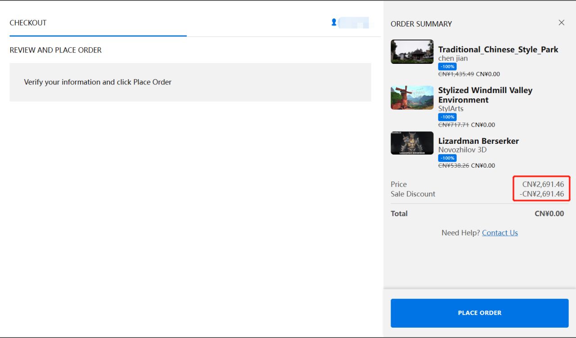
Task: Click the -100% badge under StylArts
Action: [447, 117]
